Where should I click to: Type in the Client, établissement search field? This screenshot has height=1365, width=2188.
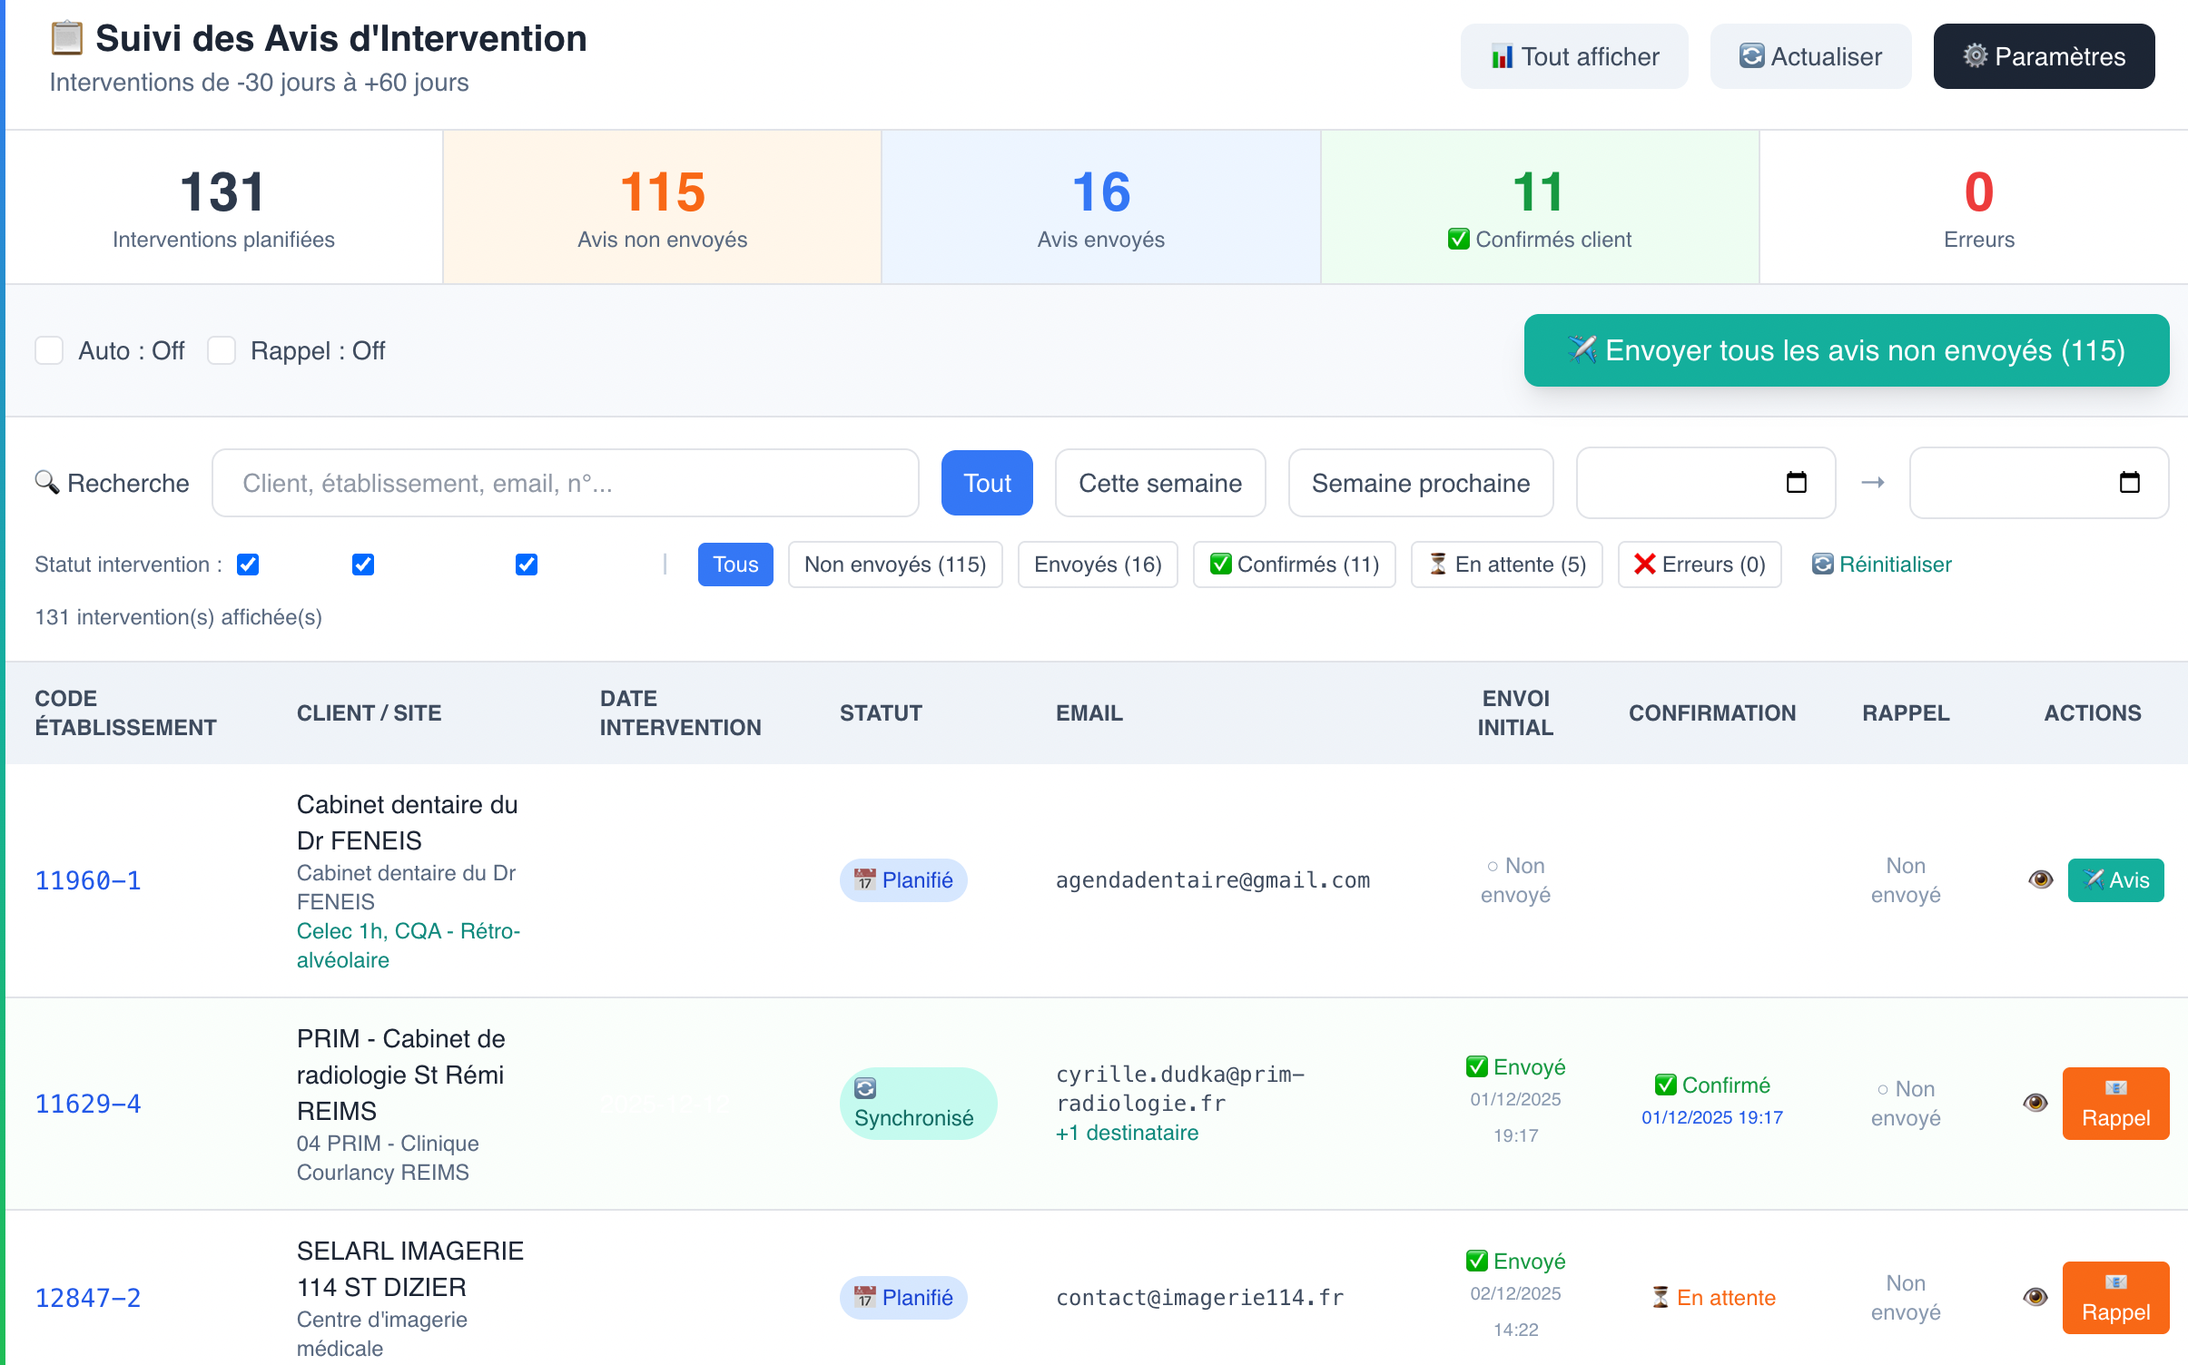[x=566, y=482]
